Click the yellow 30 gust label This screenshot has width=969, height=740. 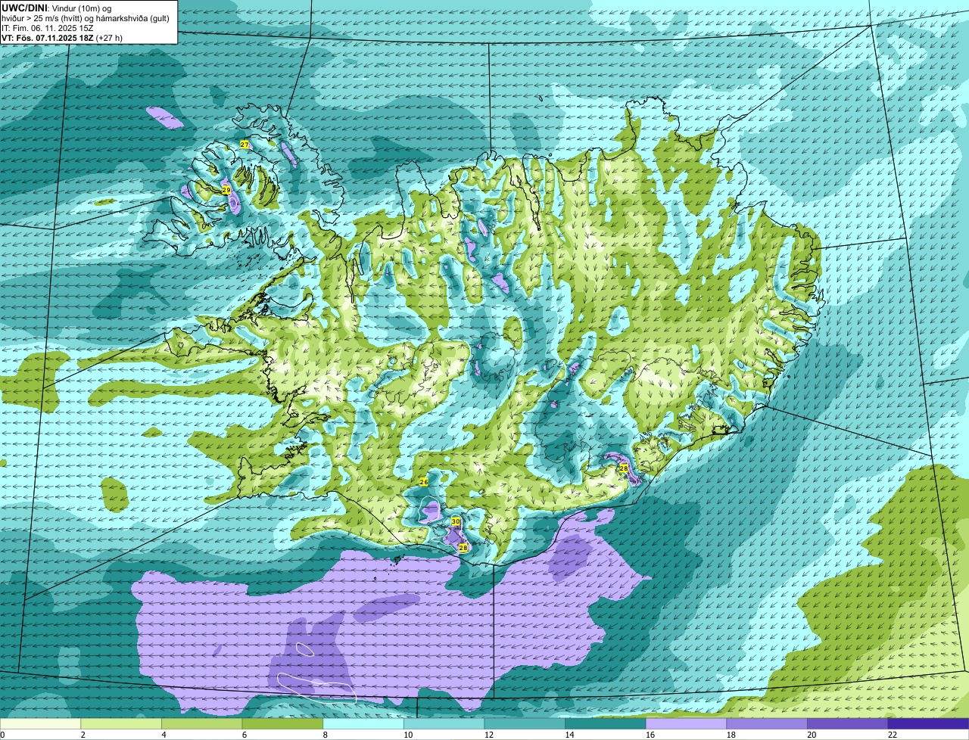456,521
